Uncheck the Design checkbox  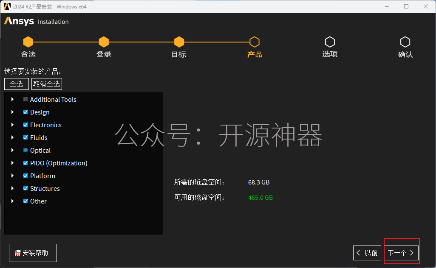(25, 112)
